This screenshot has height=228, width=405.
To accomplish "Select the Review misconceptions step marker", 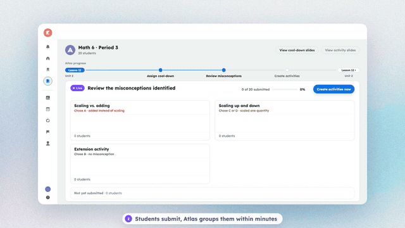I will 223,70.
